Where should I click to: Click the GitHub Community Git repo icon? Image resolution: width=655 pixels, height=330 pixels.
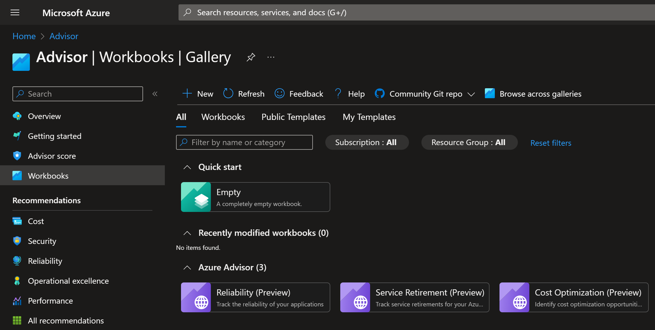point(380,94)
